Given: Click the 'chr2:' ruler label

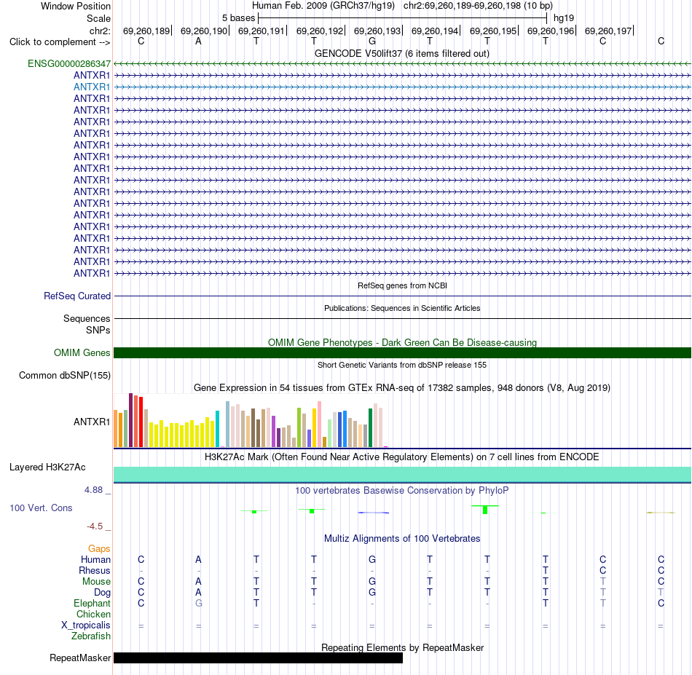Looking at the screenshot, I should 100,31.
